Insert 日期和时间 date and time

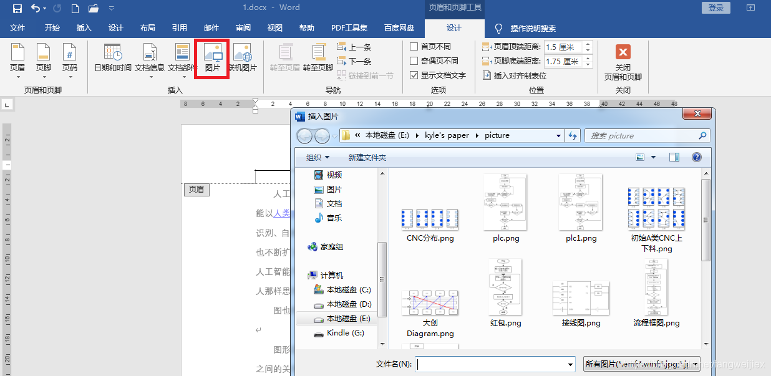(112, 58)
